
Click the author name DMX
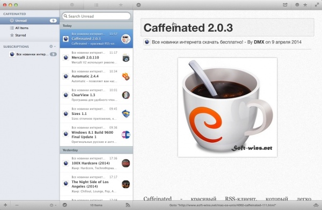coord(259,42)
